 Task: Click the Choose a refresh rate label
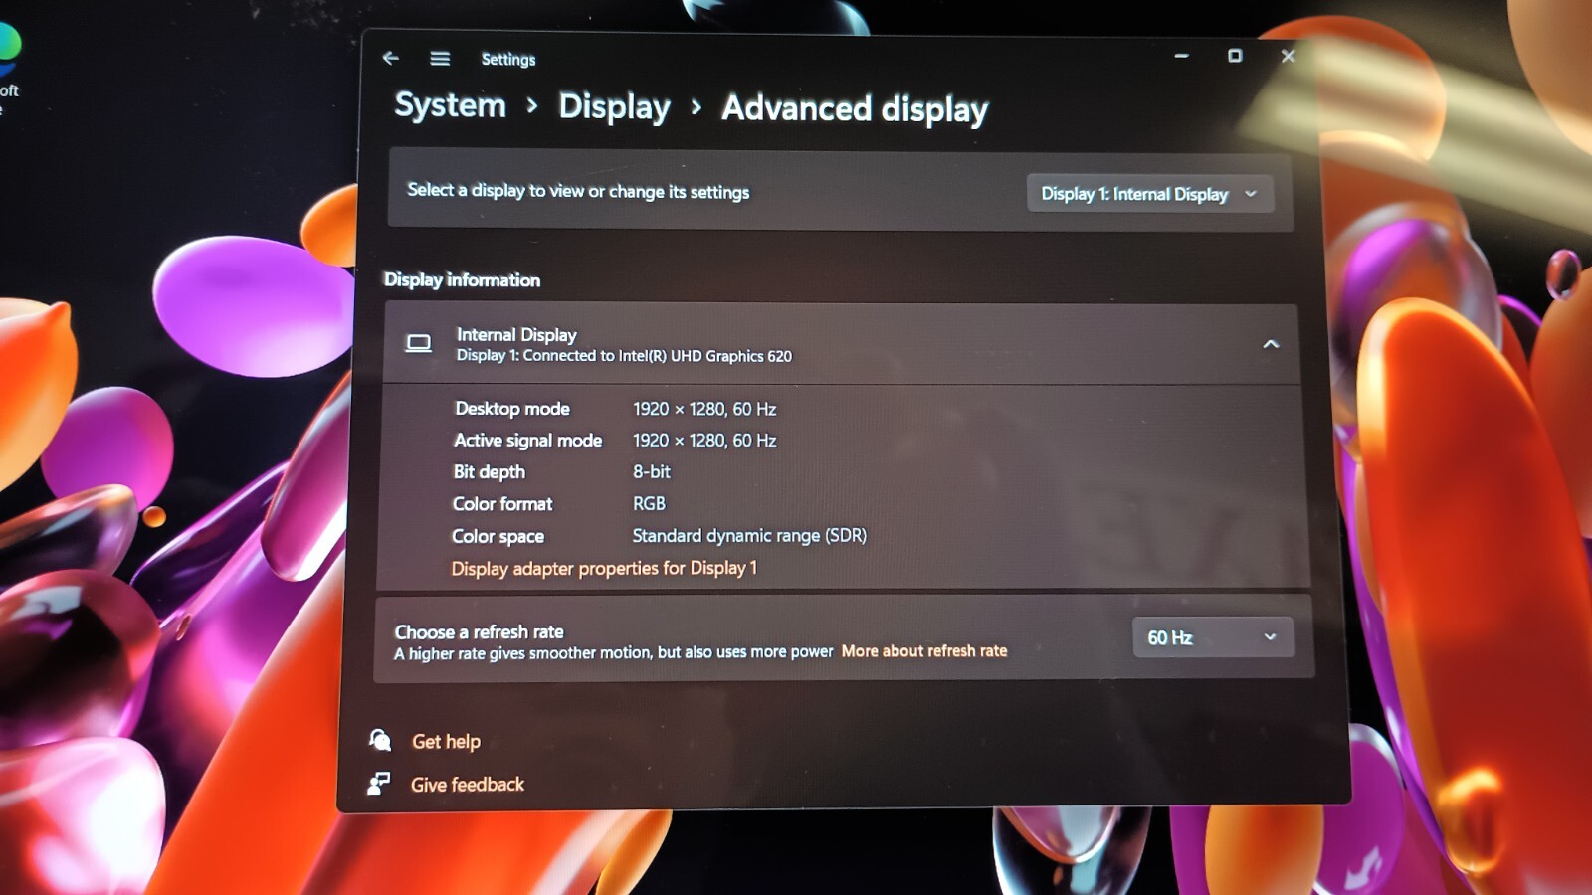coord(479,631)
